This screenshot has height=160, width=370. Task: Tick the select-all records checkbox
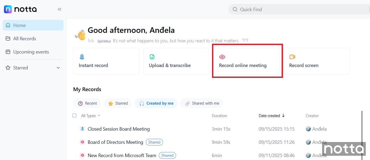[74, 115]
